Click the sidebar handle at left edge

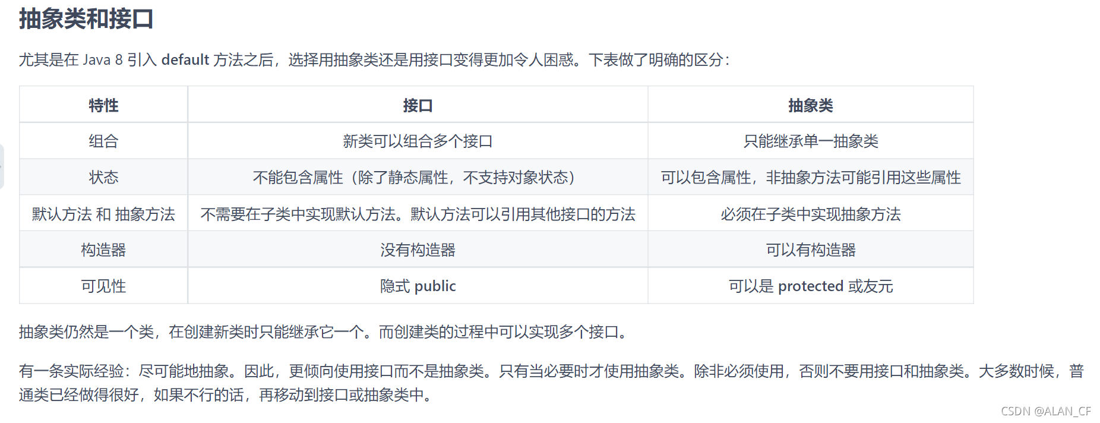pyautogui.click(x=2, y=166)
